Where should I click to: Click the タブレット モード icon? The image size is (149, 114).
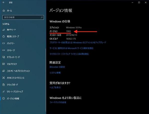point(4,57)
